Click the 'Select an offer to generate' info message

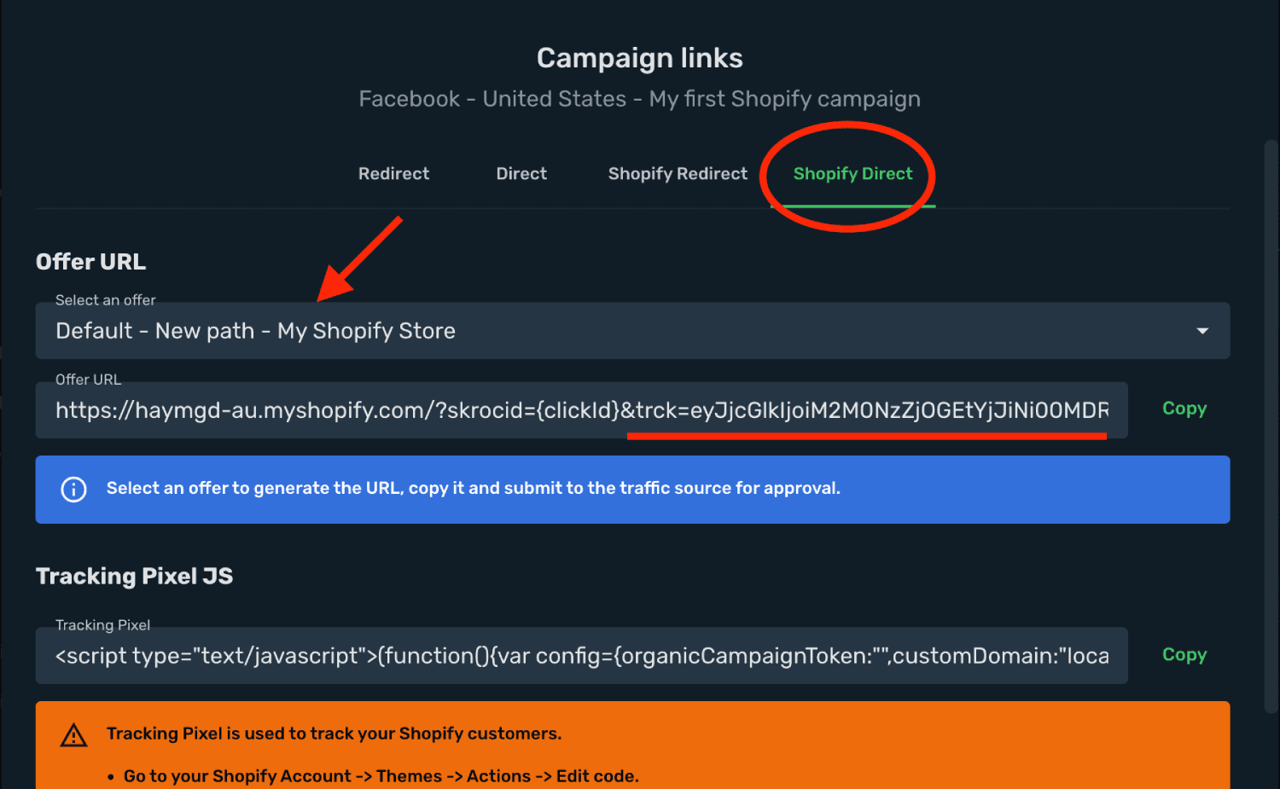click(x=474, y=489)
